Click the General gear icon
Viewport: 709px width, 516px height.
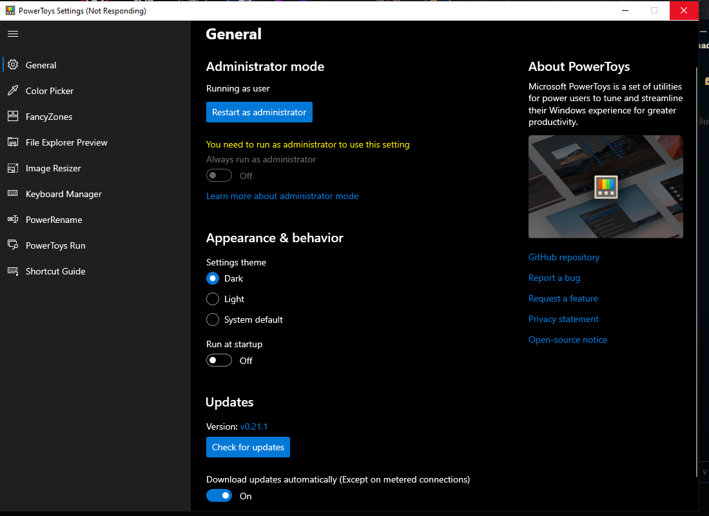[x=13, y=64]
